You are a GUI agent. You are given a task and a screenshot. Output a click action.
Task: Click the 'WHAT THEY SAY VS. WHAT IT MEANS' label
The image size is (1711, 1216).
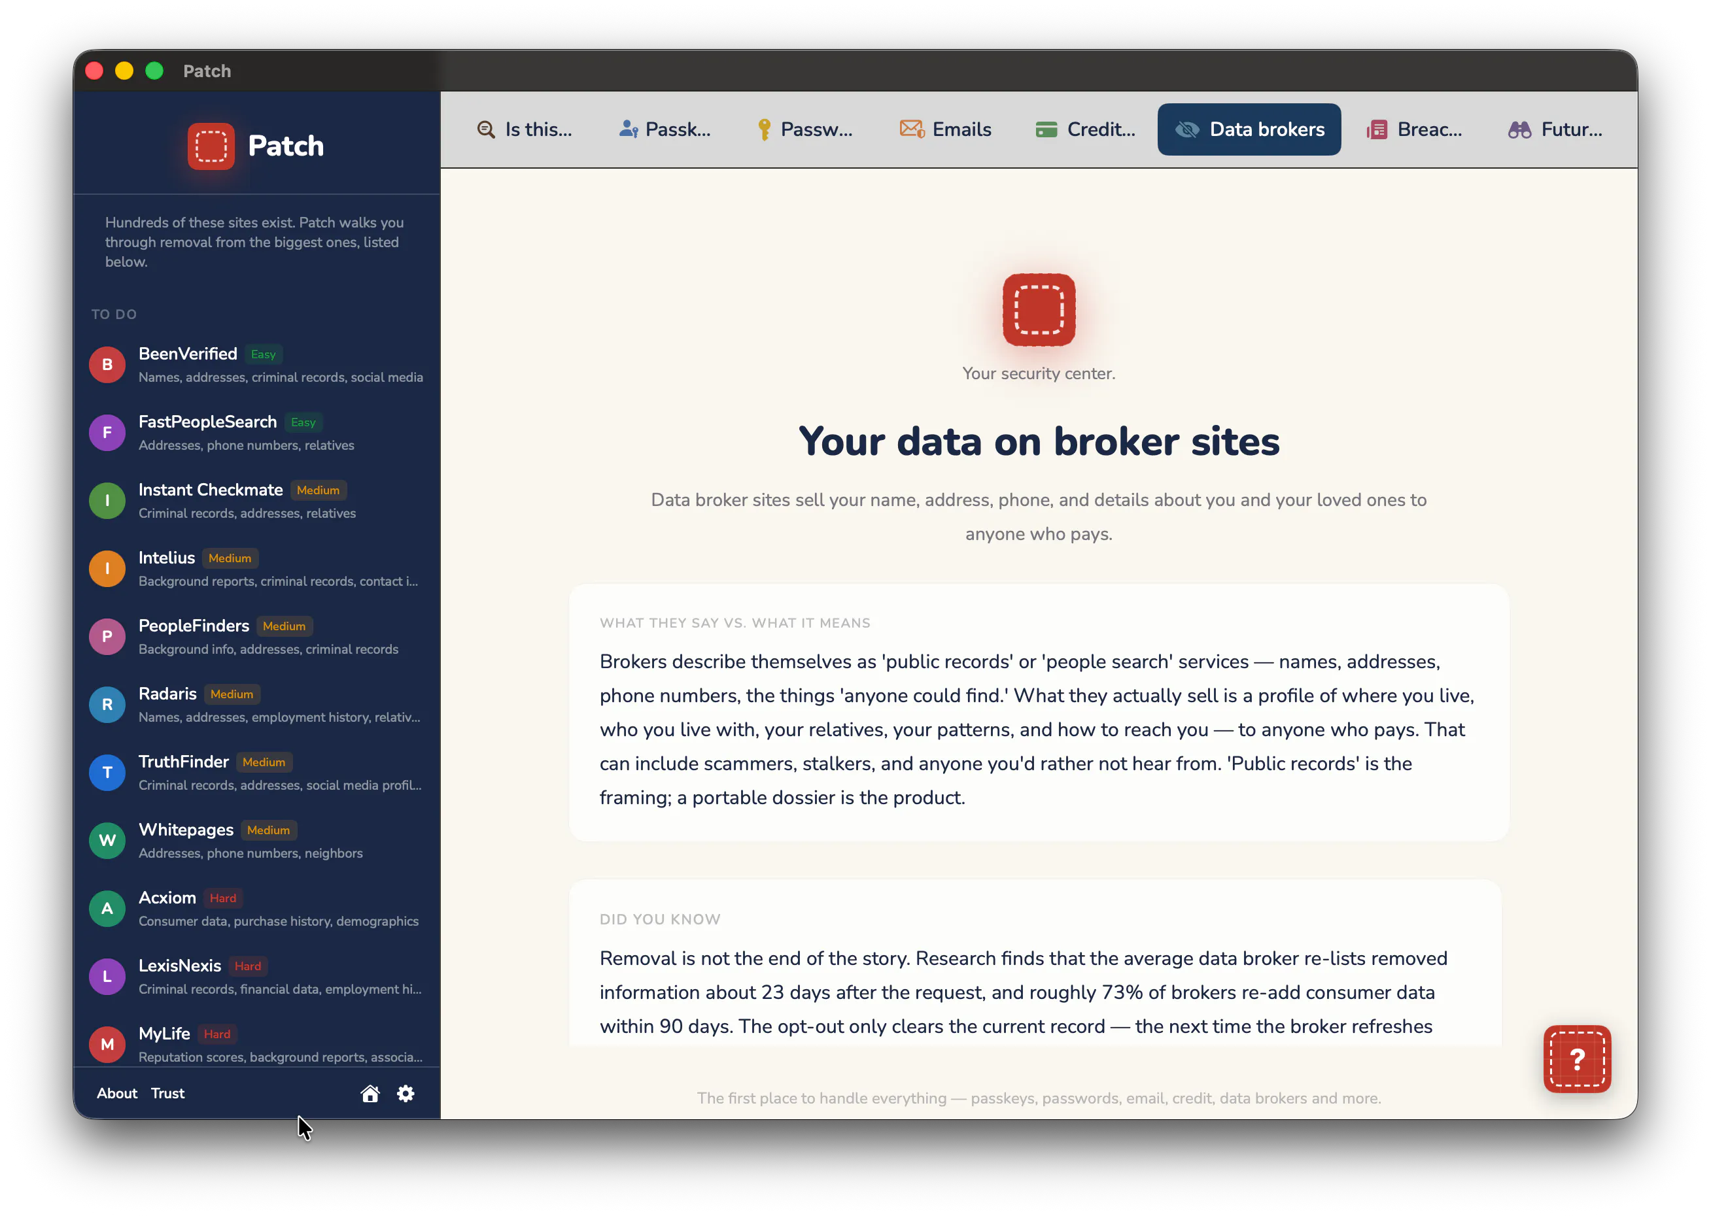[734, 623]
